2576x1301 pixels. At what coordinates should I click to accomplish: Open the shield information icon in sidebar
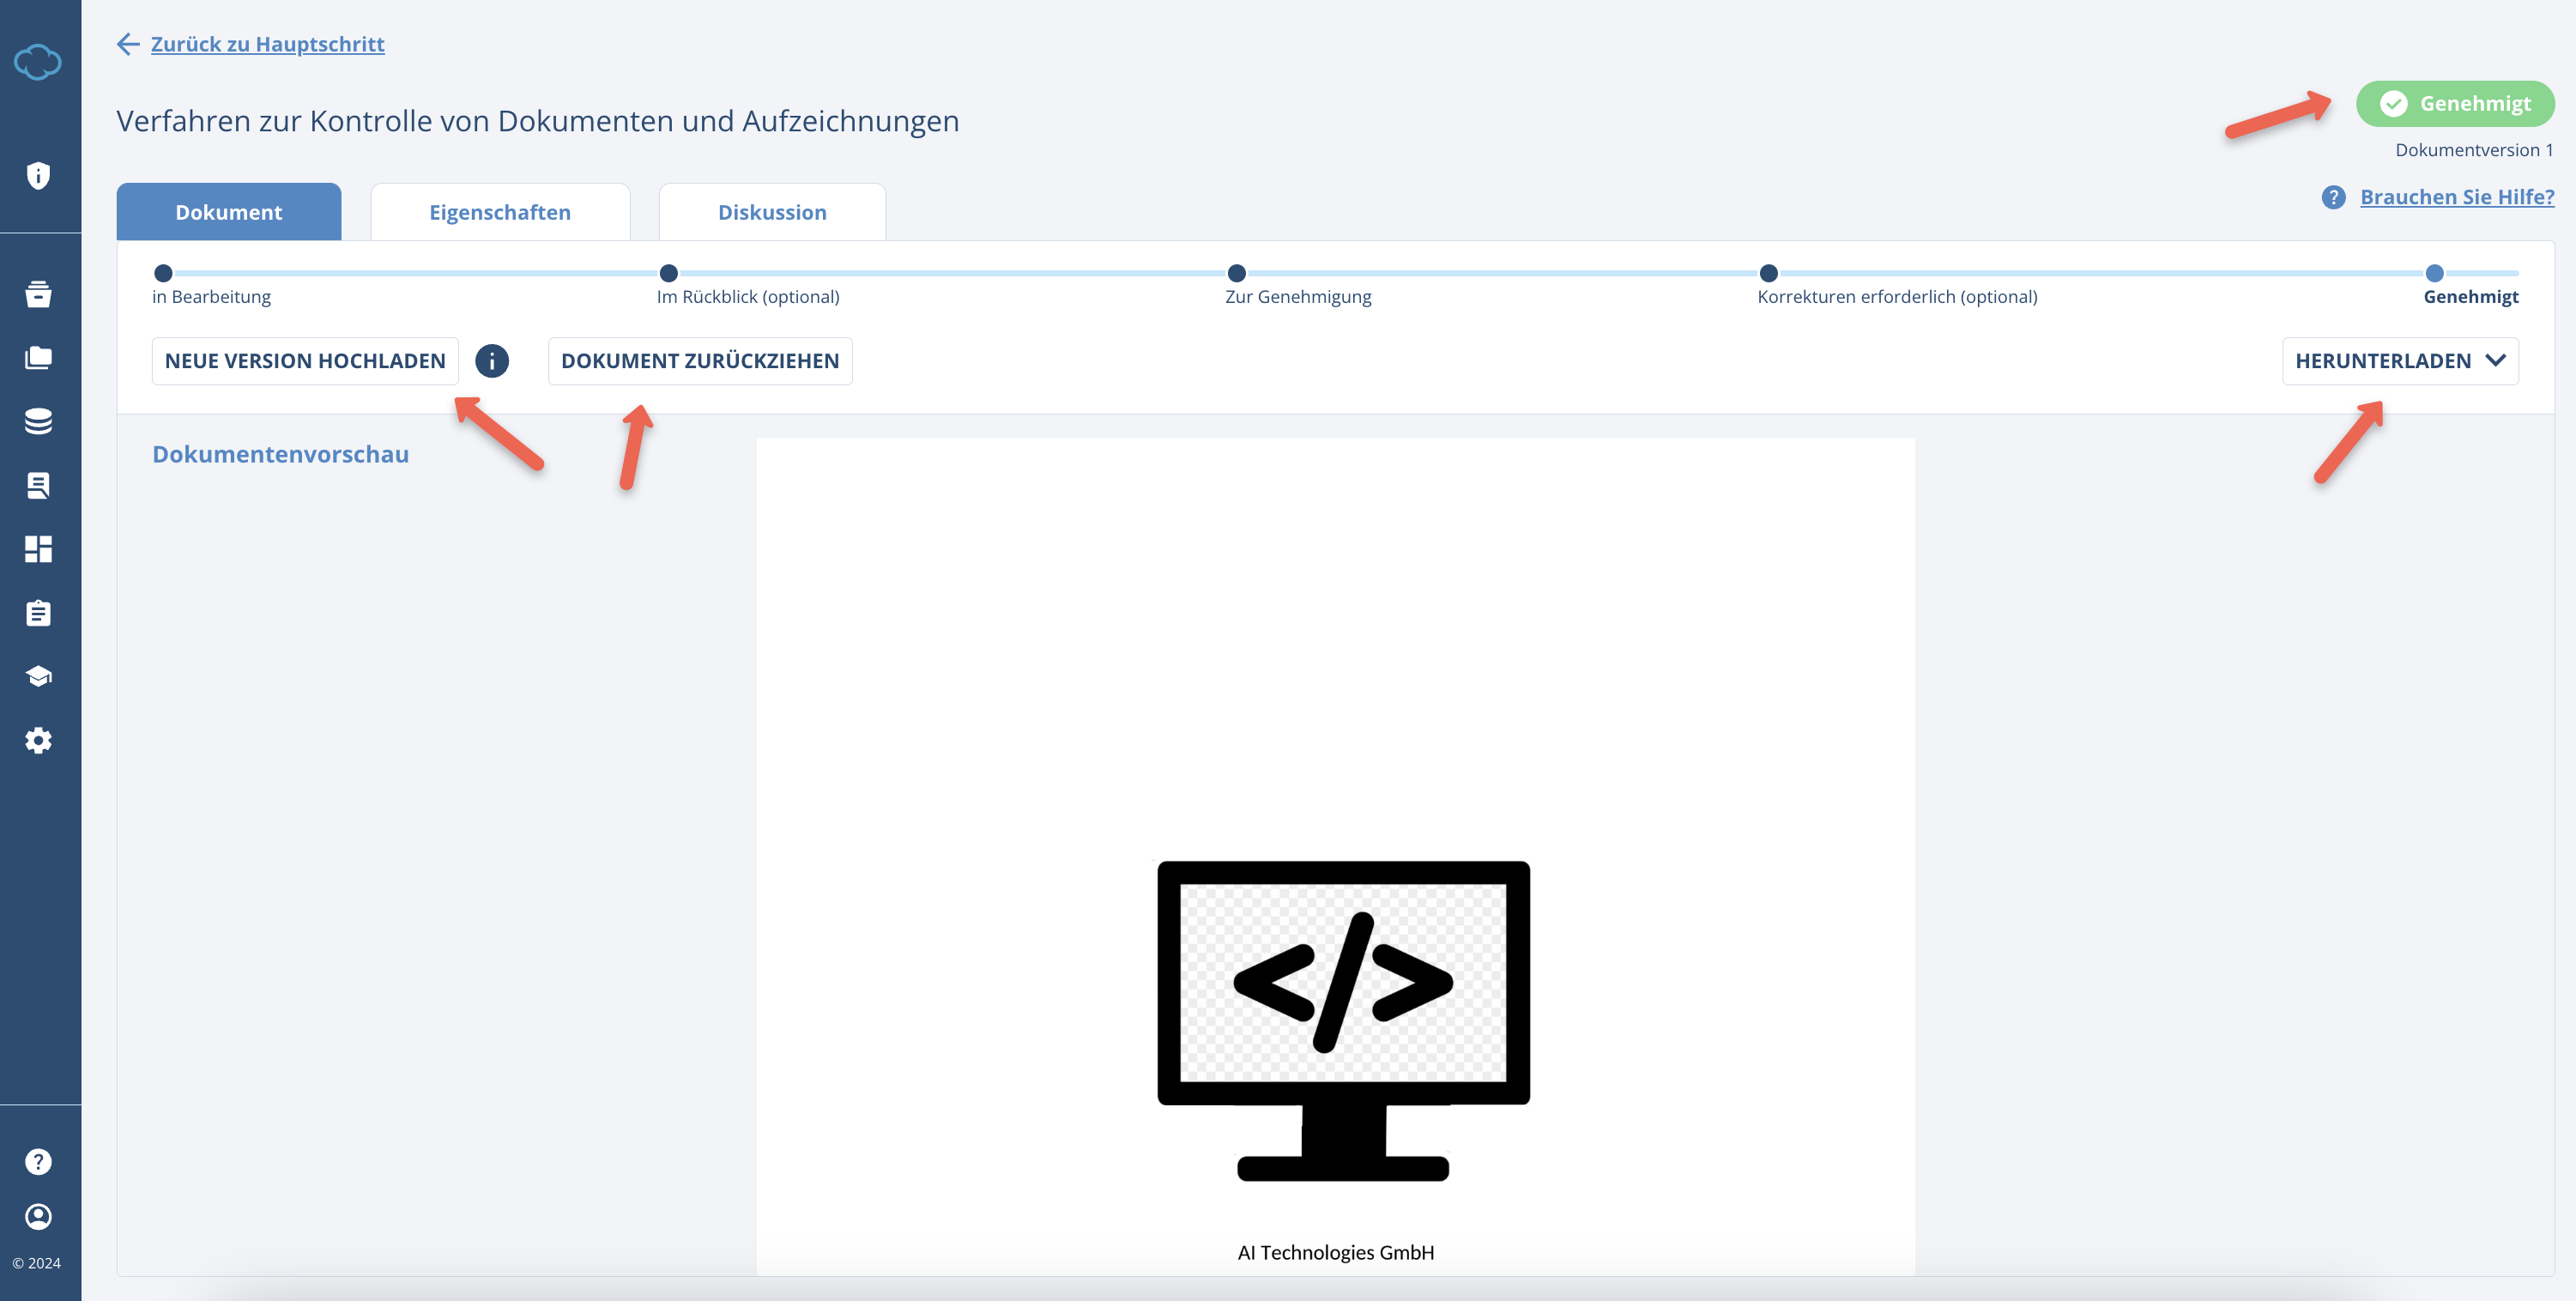39,175
